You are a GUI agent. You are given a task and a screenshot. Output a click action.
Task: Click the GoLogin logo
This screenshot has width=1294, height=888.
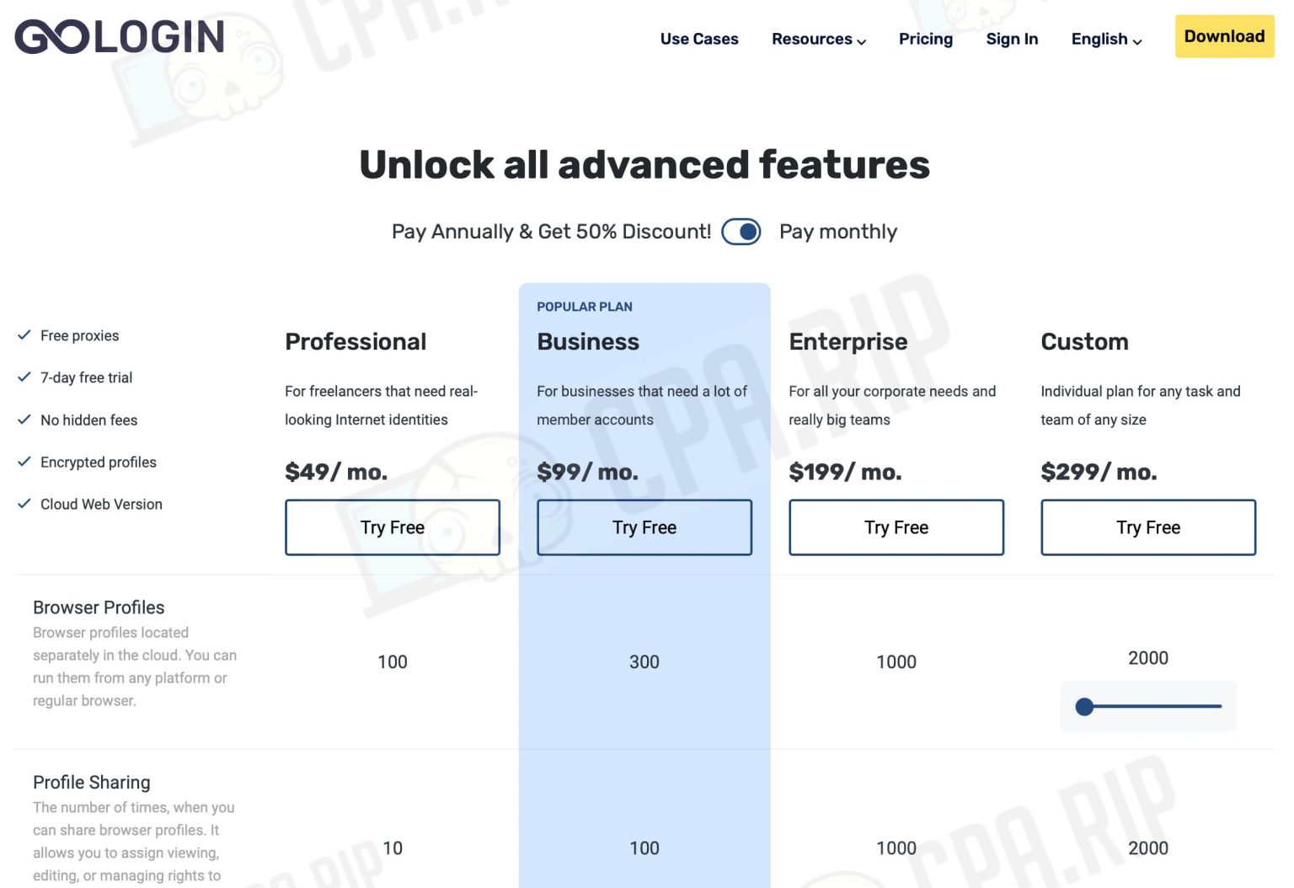pos(120,37)
